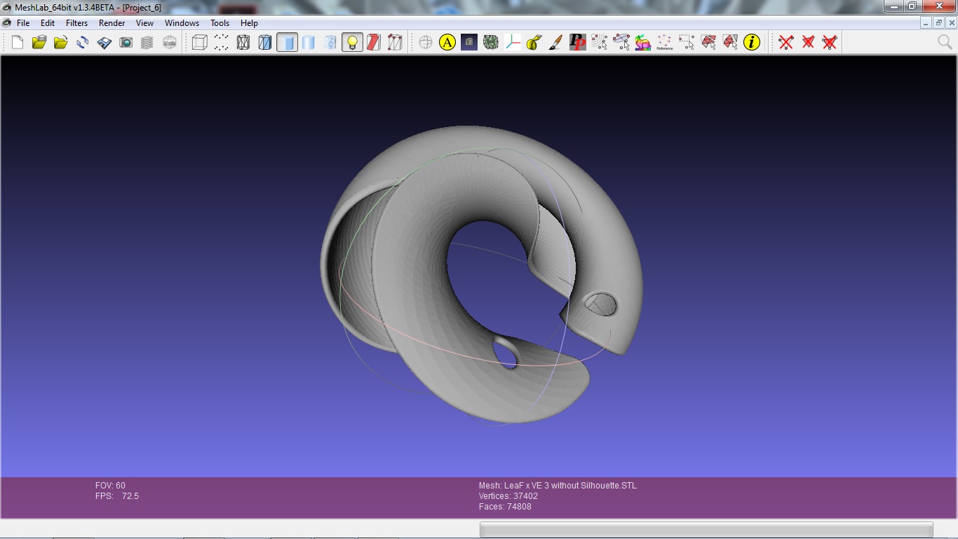The height and width of the screenshot is (539, 958).
Task: Toggle the light bulb lighting button
Action: (x=352, y=43)
